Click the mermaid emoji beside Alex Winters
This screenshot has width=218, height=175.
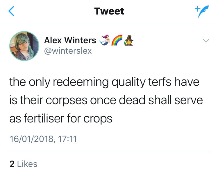pyautogui.click(x=105, y=40)
